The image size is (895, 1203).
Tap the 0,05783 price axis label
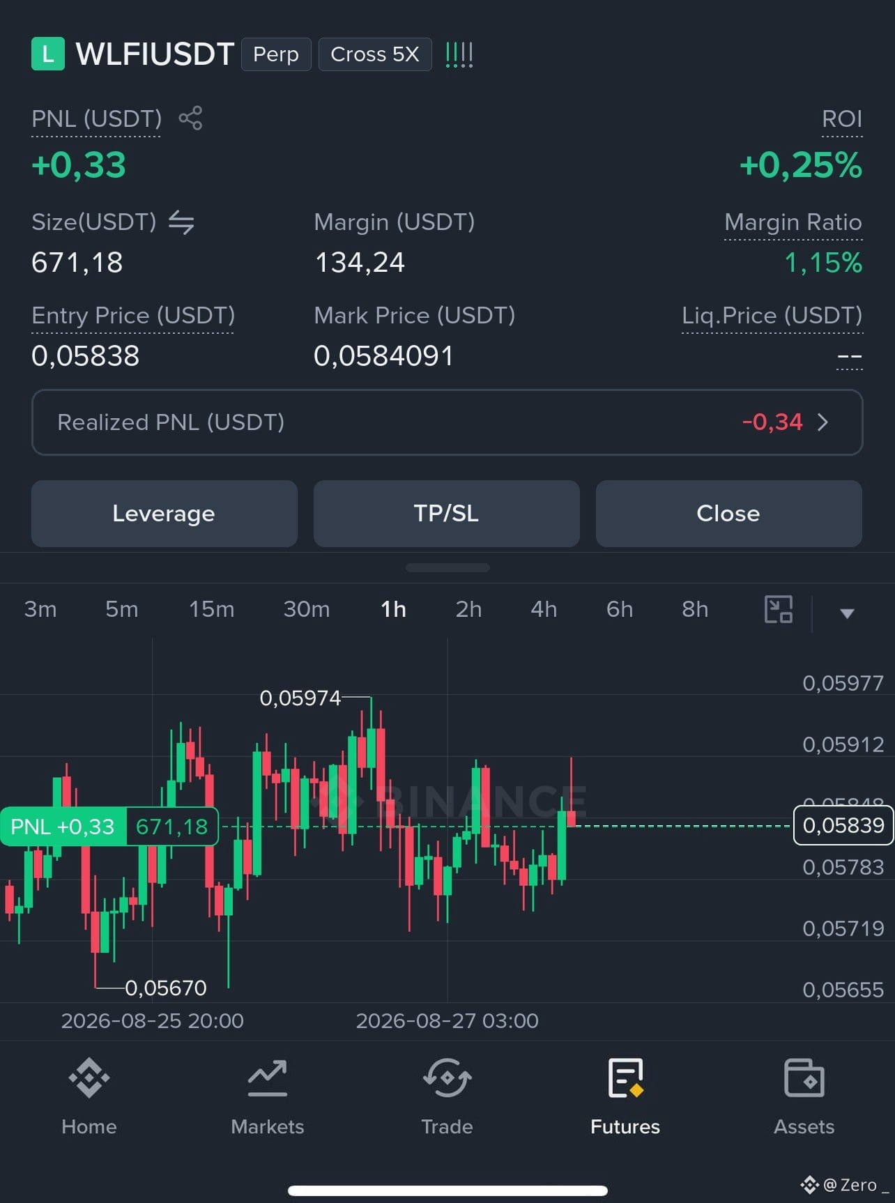(843, 867)
